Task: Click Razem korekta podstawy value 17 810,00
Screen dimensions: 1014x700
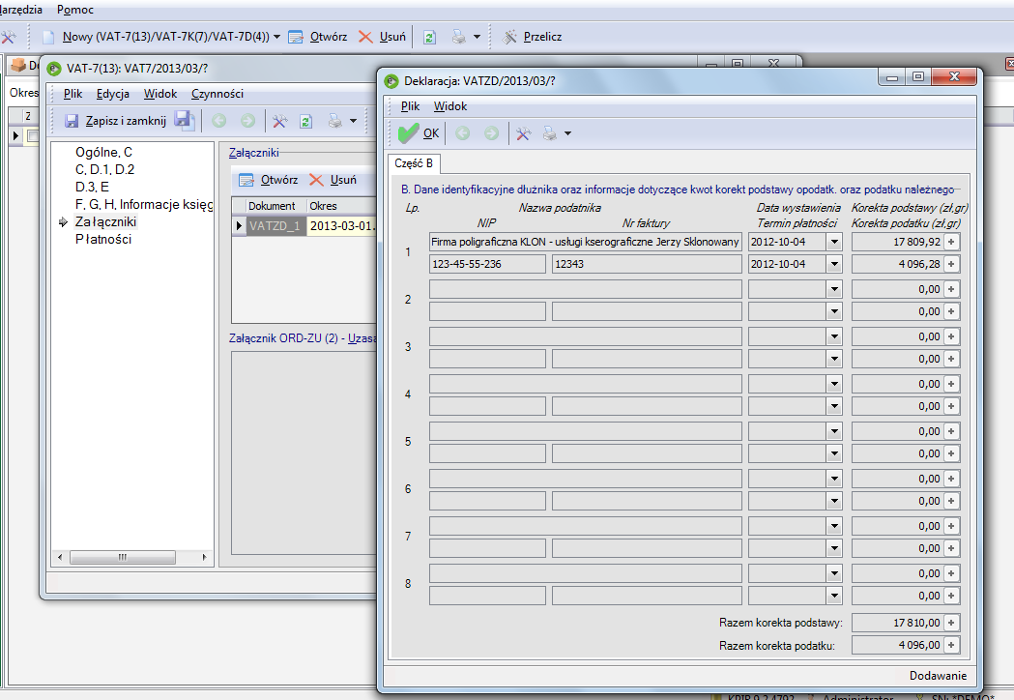Action: pos(898,623)
